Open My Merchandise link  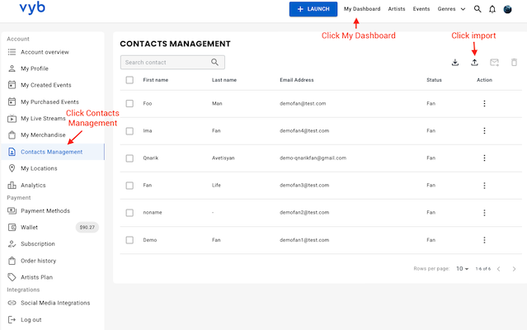pyautogui.click(x=43, y=135)
